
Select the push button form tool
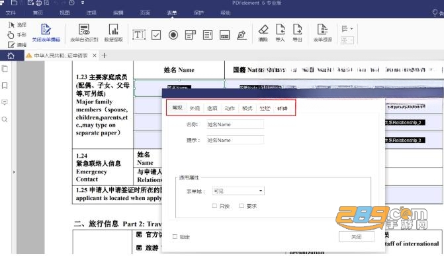224,35
